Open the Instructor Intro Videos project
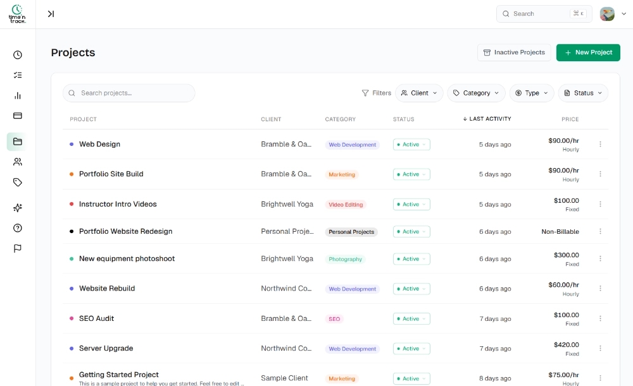 (x=118, y=204)
